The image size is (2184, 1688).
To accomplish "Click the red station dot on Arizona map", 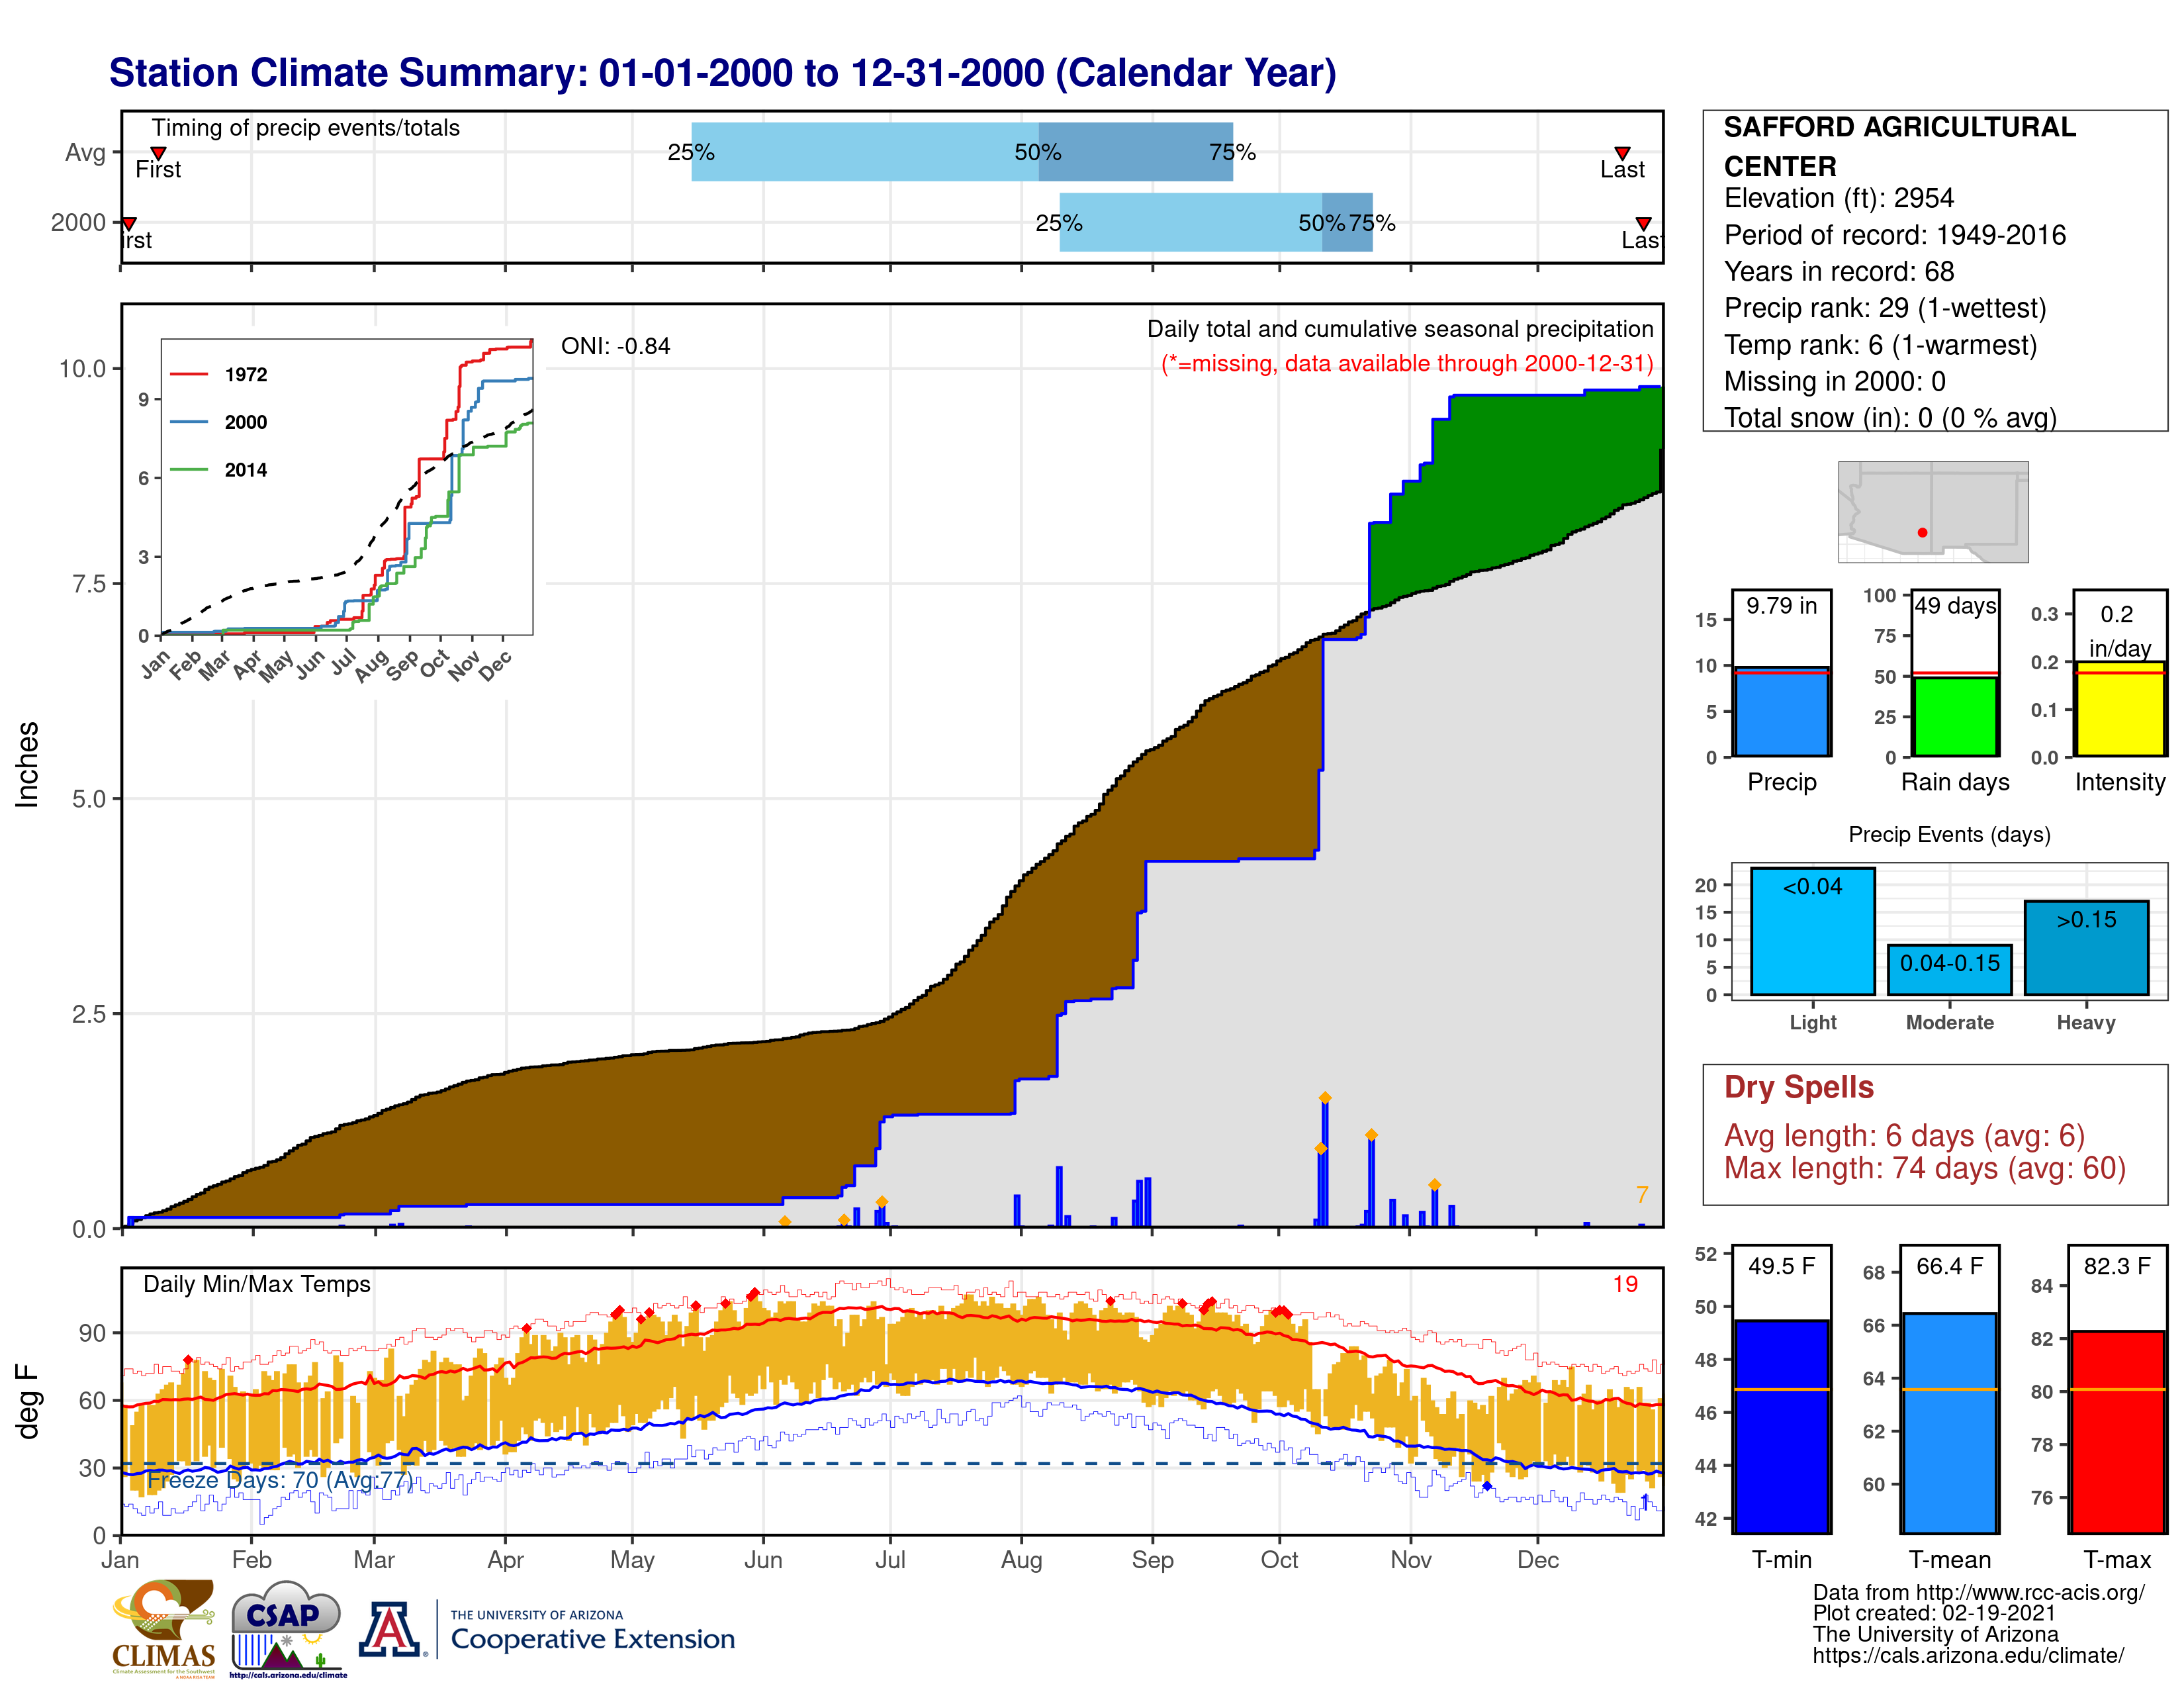I will click(1922, 533).
